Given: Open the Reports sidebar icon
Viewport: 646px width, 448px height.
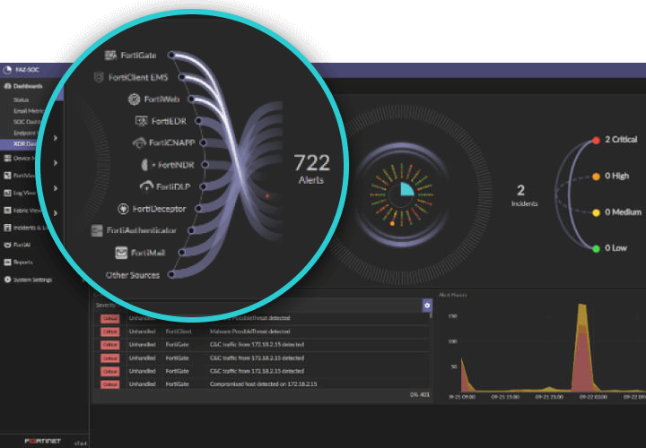Looking at the screenshot, I should 7,262.
